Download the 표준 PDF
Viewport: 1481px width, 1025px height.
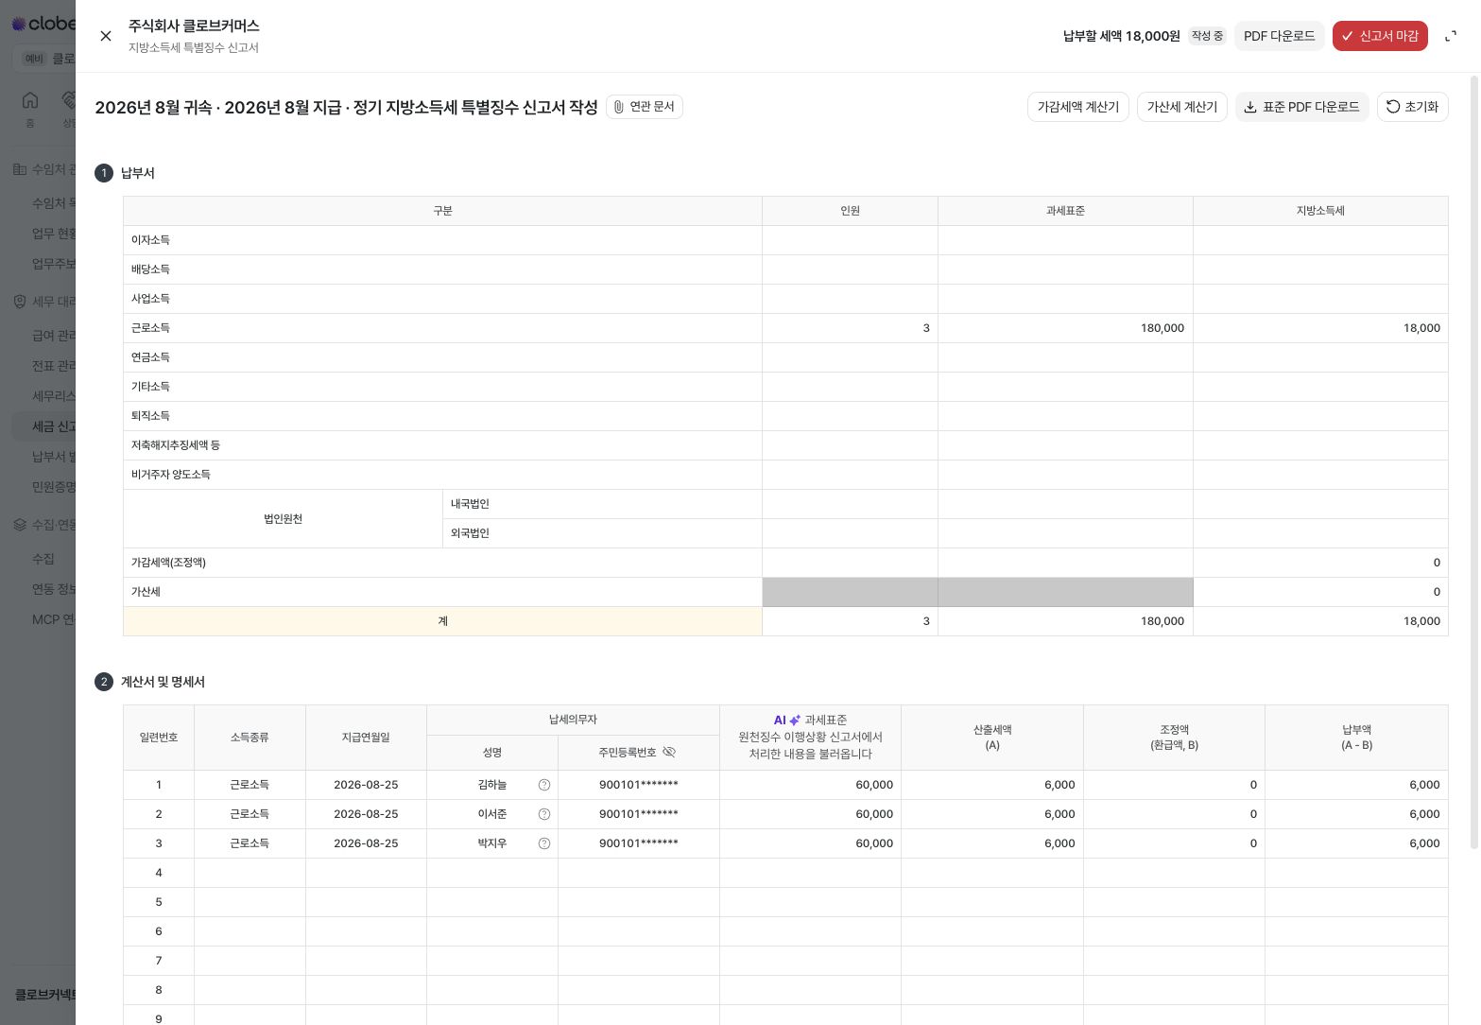tap(1301, 107)
